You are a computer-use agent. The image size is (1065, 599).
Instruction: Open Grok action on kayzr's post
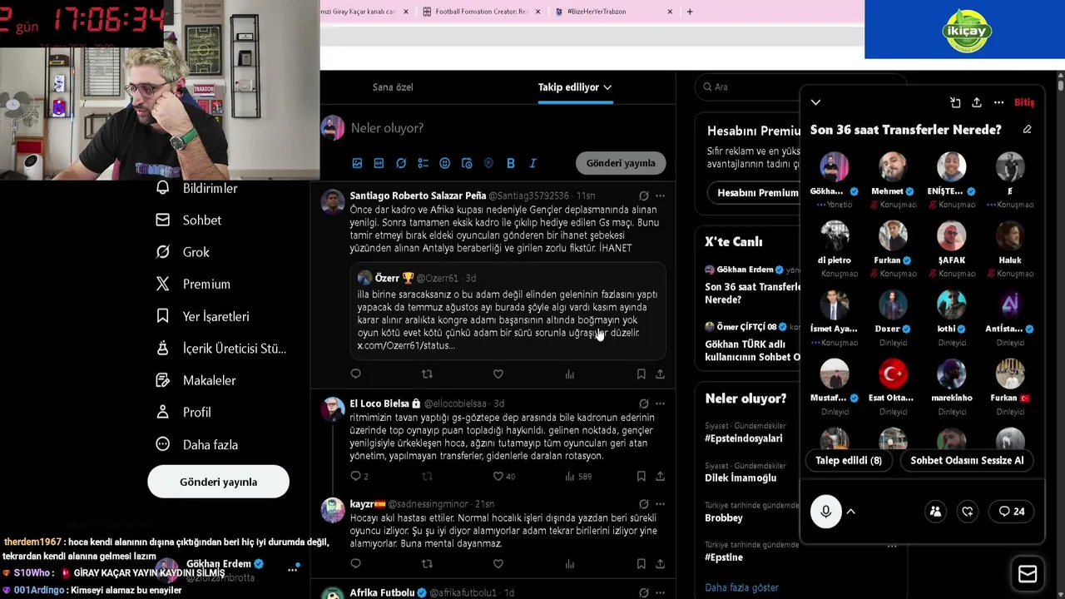(x=643, y=504)
